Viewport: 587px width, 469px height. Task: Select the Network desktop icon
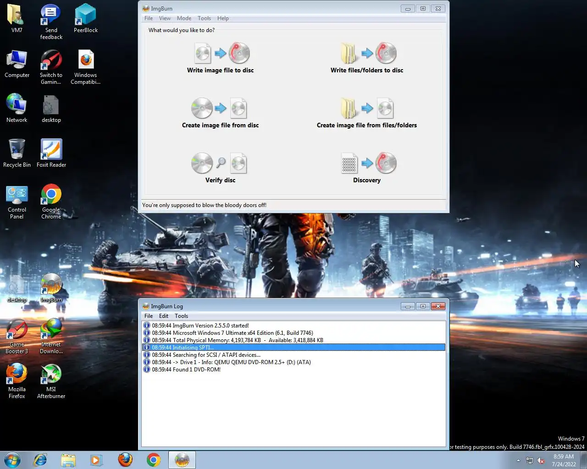17,108
